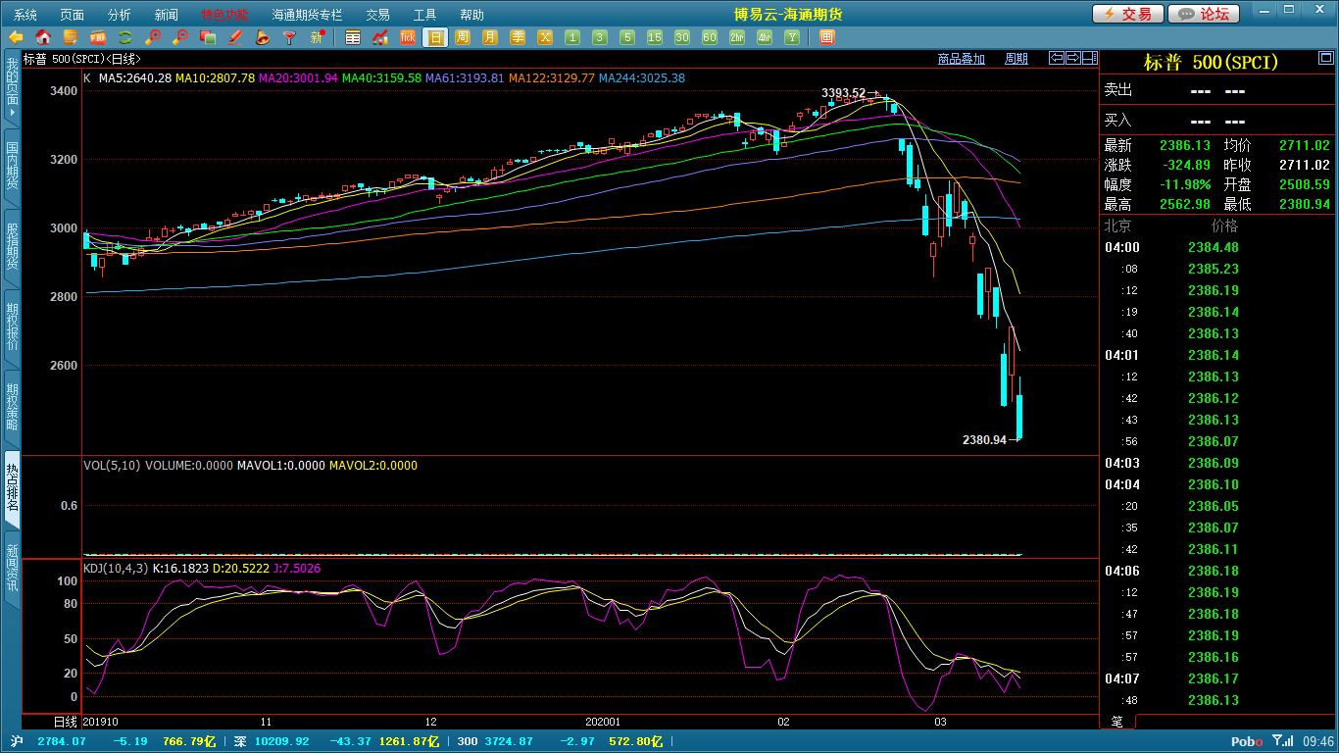
Task: Click the 交易 lightning button
Action: [1128, 14]
